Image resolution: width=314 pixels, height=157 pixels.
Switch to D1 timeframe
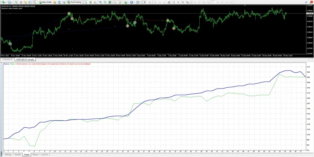(x=222, y=2)
